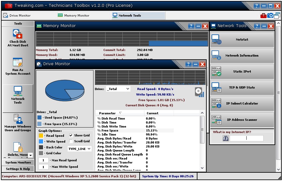The width and height of the screenshot is (282, 181).
Task: Open Manage Windows Users and Groups
Action: [x=18, y=123]
